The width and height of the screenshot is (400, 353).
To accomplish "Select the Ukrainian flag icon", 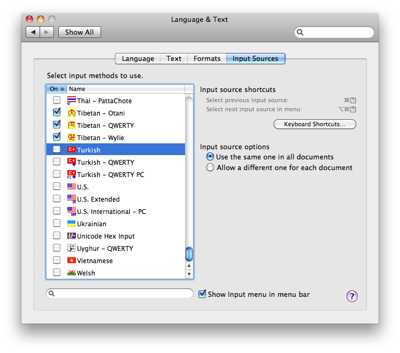I will click(72, 224).
